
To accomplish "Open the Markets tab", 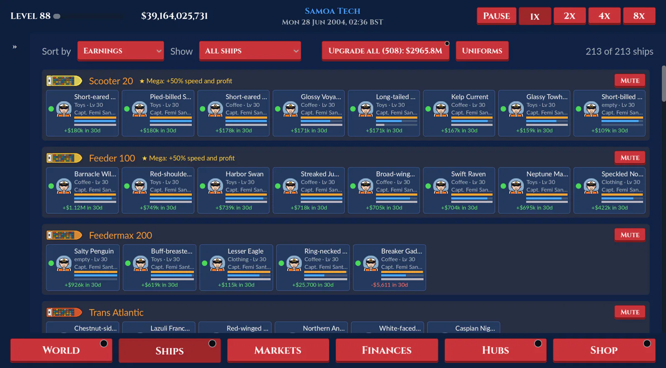I will [x=278, y=350].
